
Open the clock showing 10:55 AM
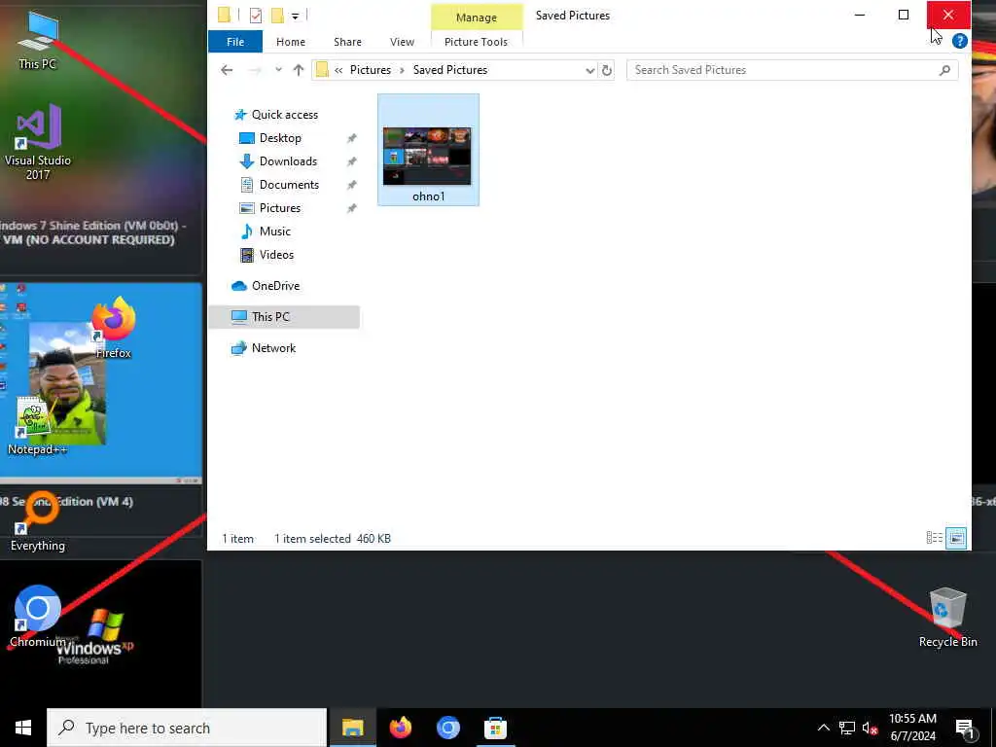(912, 728)
